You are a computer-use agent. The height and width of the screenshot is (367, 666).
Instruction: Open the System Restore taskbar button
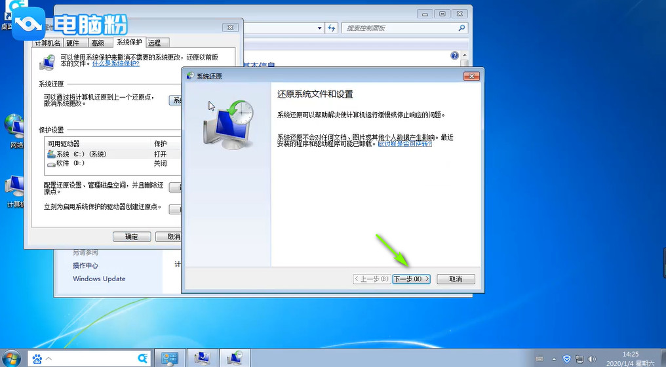235,358
